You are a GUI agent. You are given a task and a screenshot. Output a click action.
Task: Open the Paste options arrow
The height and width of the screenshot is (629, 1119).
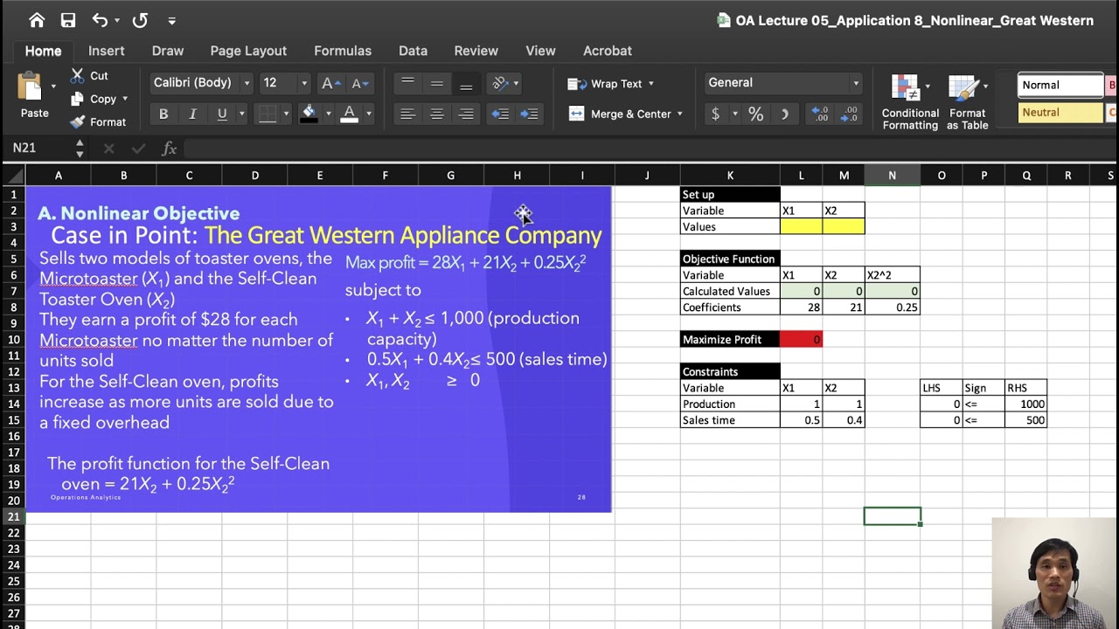pyautogui.click(x=53, y=86)
